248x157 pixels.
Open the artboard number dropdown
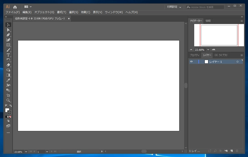[x=47, y=151]
